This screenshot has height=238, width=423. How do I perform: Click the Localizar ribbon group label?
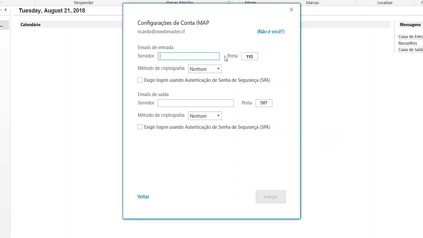385,2
